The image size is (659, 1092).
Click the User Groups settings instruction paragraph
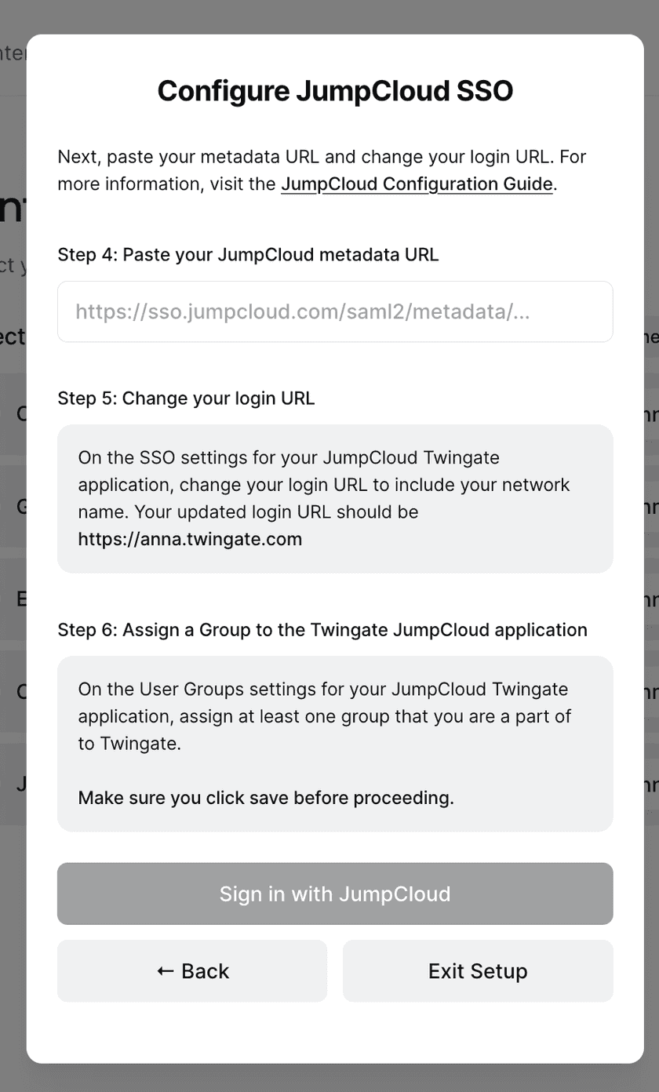pyautogui.click(x=324, y=716)
